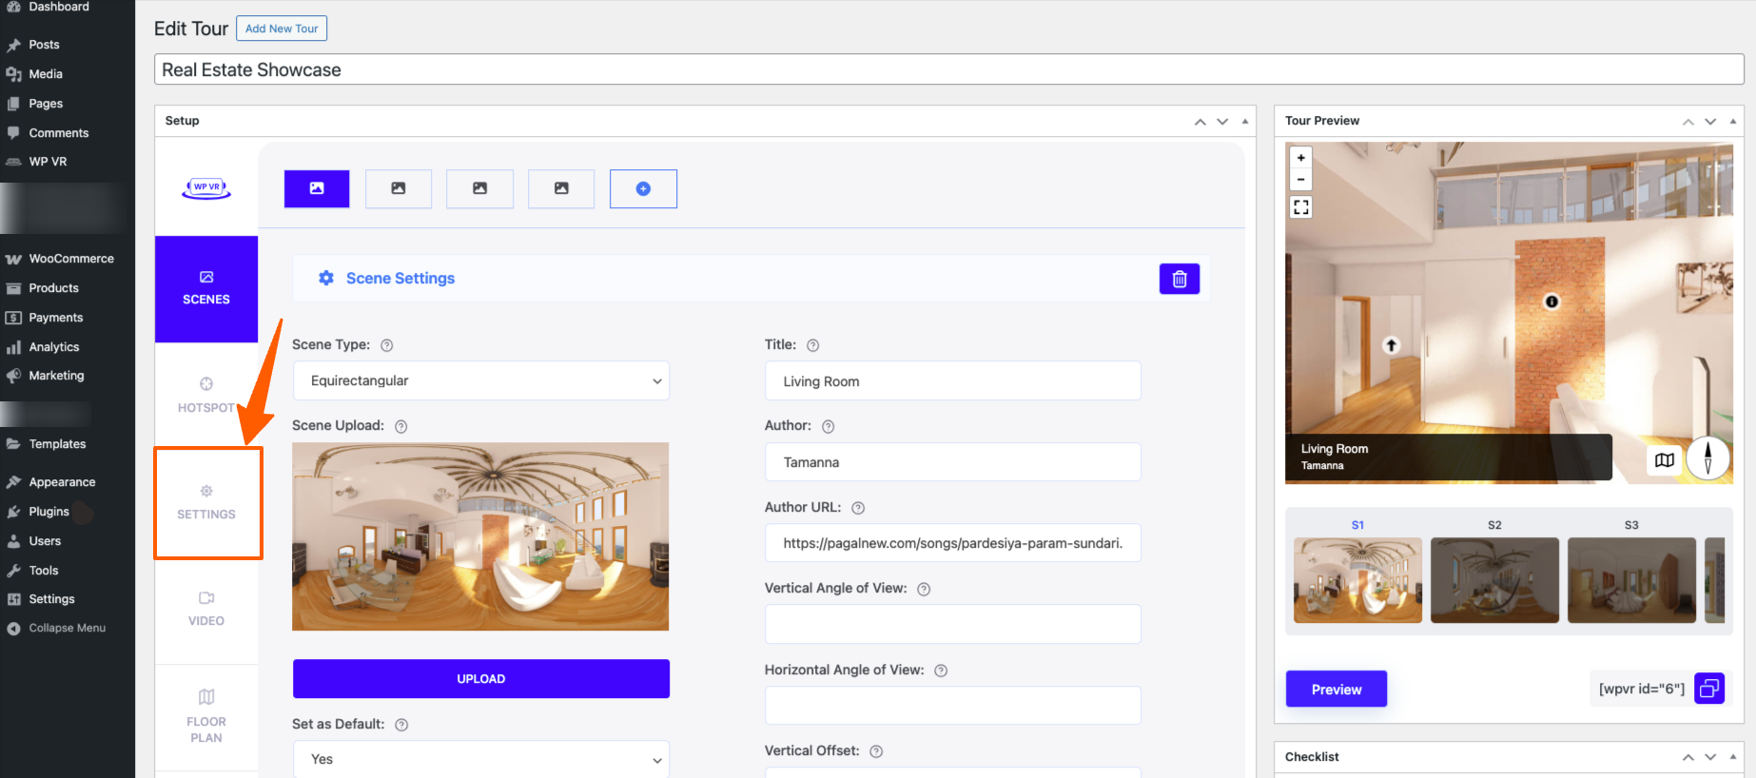Zoom out on the tour preview
The width and height of the screenshot is (1756, 778).
tap(1300, 180)
